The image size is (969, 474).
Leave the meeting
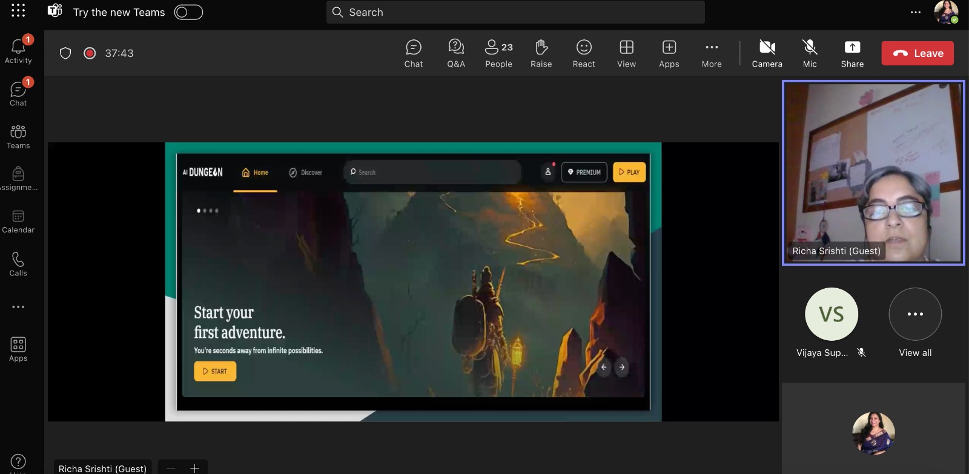pyautogui.click(x=918, y=53)
